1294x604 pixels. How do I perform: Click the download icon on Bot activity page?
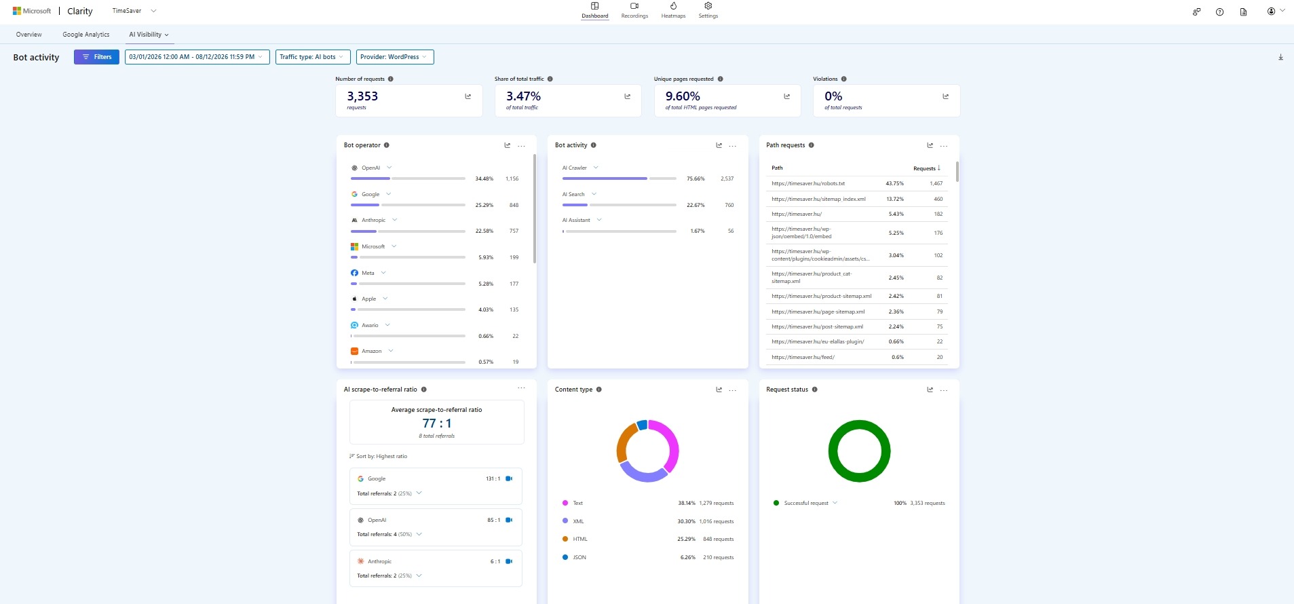point(1280,57)
